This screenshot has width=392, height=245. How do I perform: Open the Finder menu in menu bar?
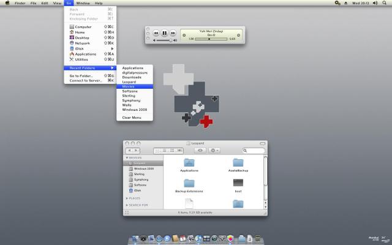coord(20,3)
